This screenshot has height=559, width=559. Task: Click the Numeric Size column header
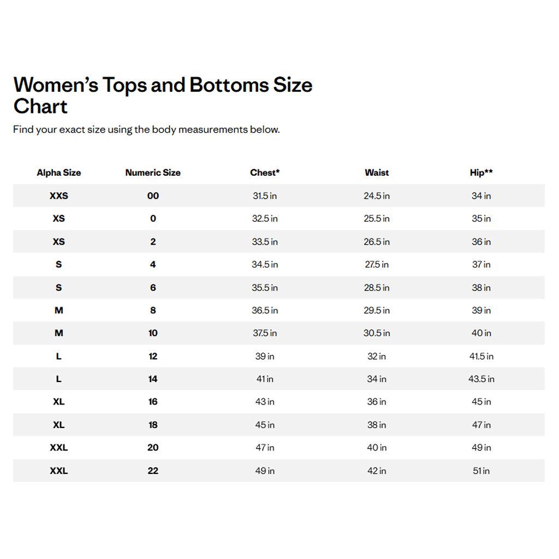coord(153,173)
